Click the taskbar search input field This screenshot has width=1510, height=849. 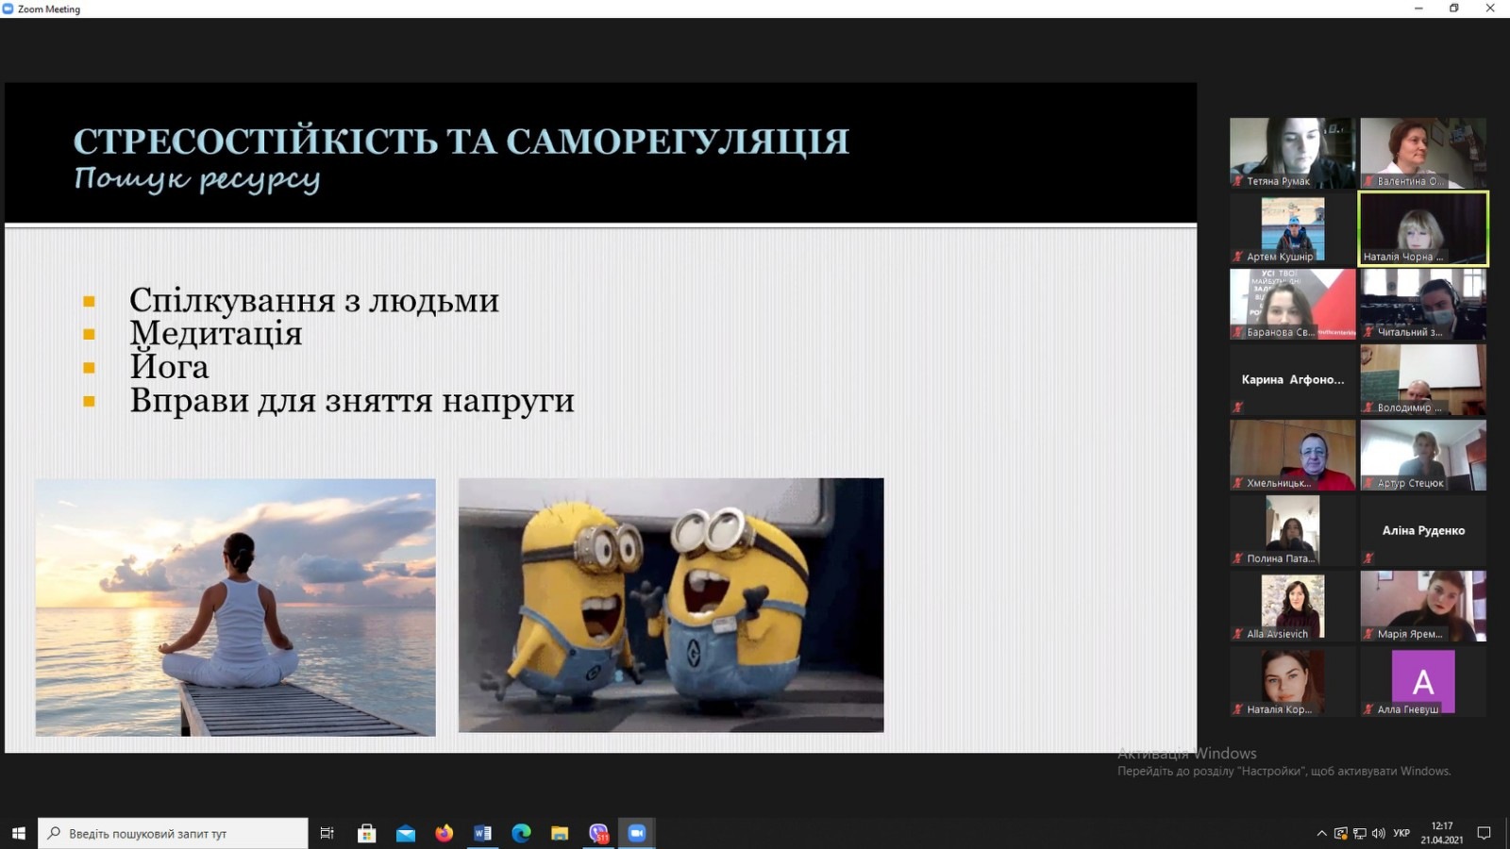tap(179, 833)
